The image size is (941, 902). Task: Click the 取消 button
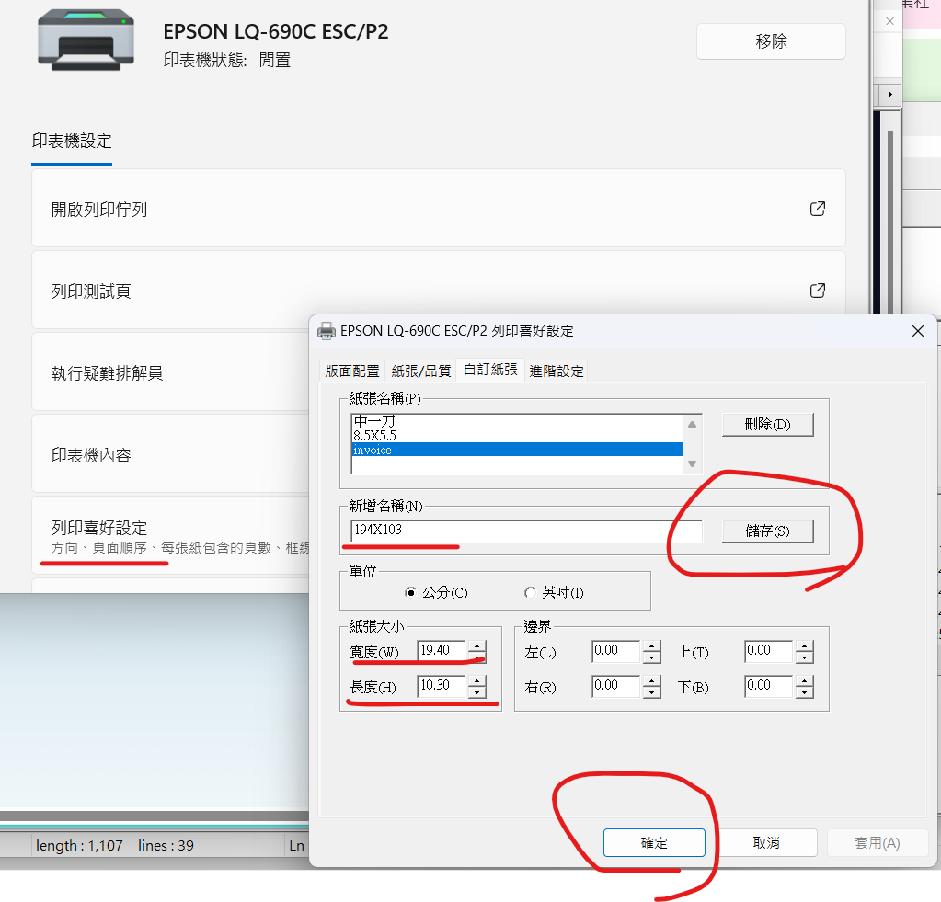click(x=766, y=842)
